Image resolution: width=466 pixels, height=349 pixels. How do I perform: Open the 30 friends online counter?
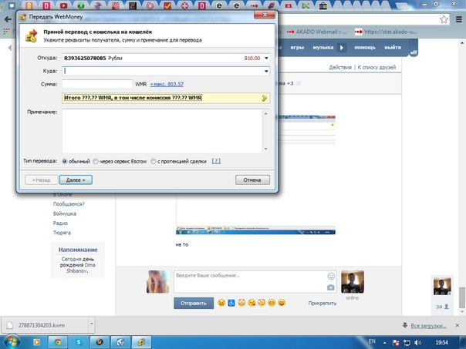point(442,307)
